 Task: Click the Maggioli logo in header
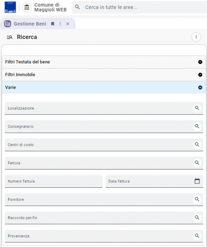10,7
